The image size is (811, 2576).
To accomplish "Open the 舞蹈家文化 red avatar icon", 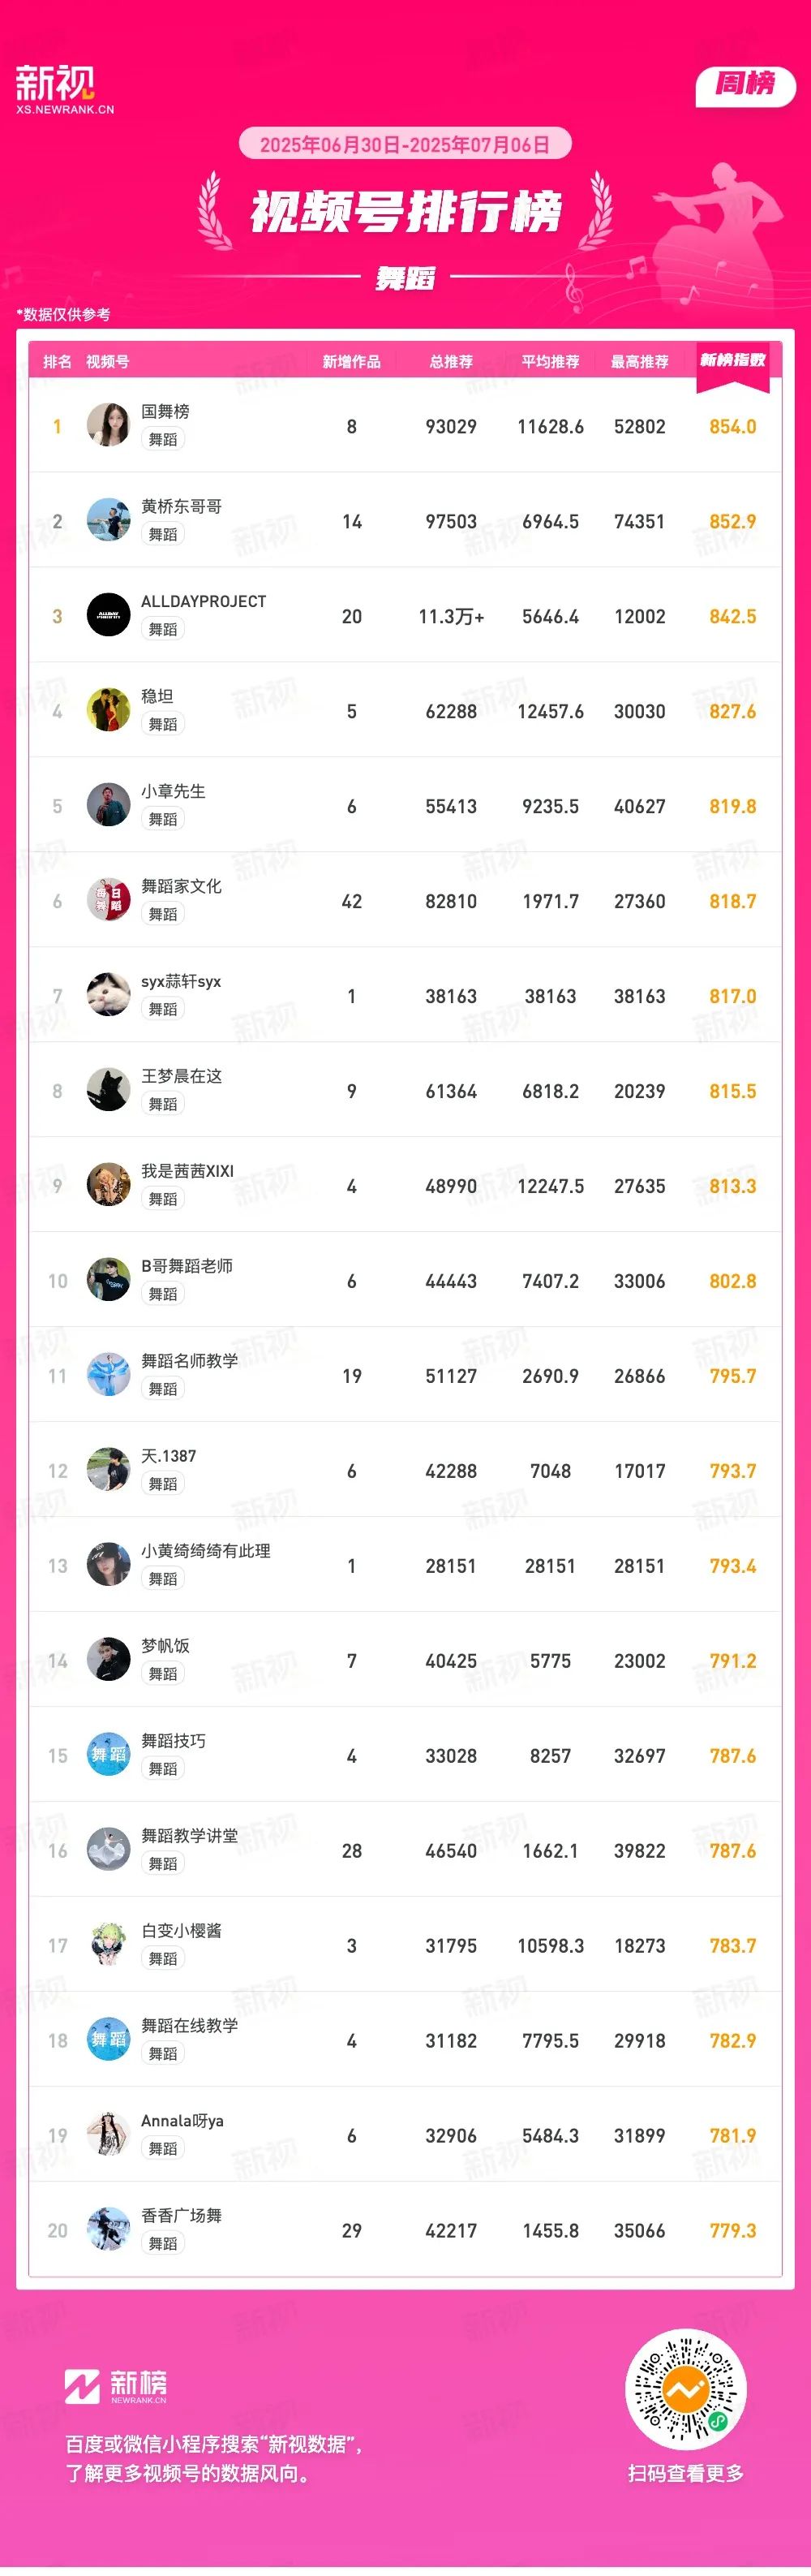I will [108, 900].
